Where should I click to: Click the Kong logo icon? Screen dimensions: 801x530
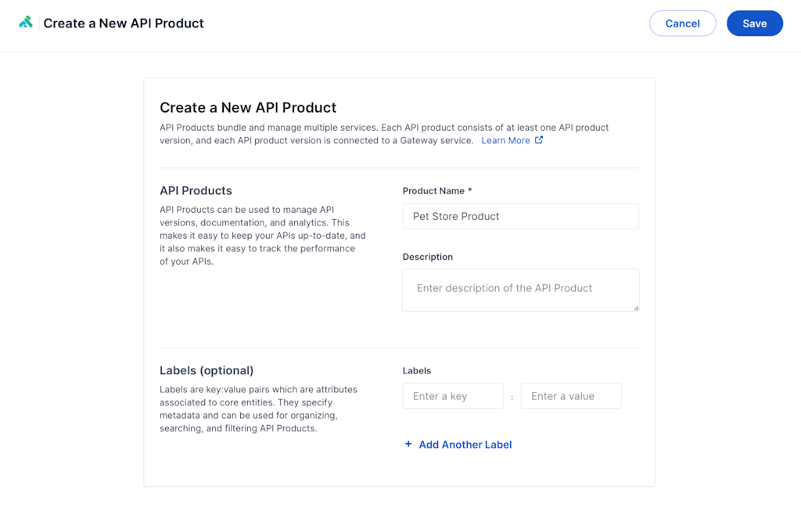[x=26, y=23]
